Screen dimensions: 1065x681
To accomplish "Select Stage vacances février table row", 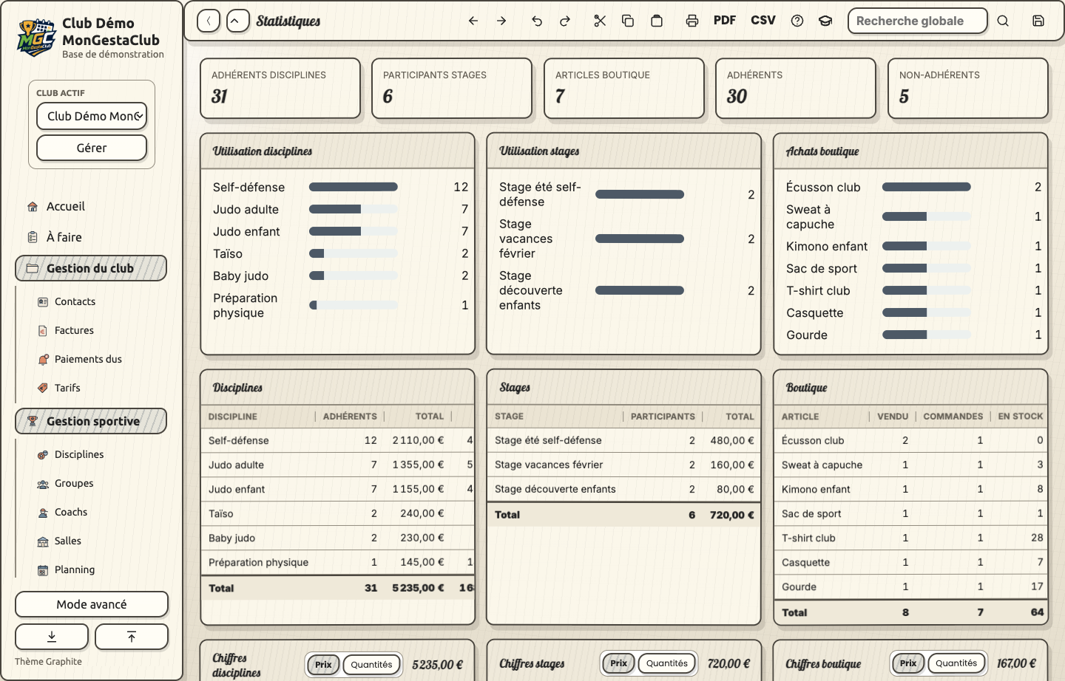I will (624, 465).
